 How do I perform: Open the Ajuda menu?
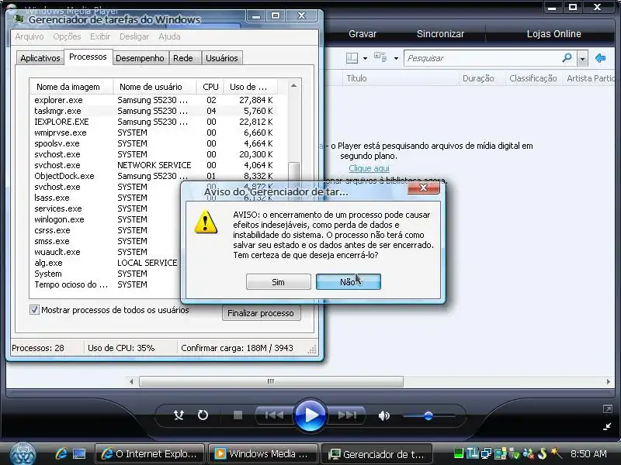[x=169, y=36]
